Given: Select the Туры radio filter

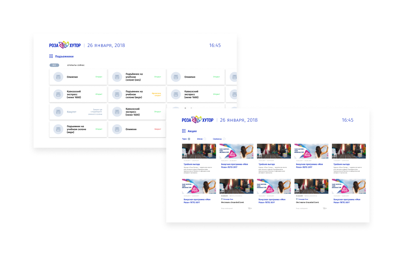Looking at the screenshot, I should tap(189, 139).
